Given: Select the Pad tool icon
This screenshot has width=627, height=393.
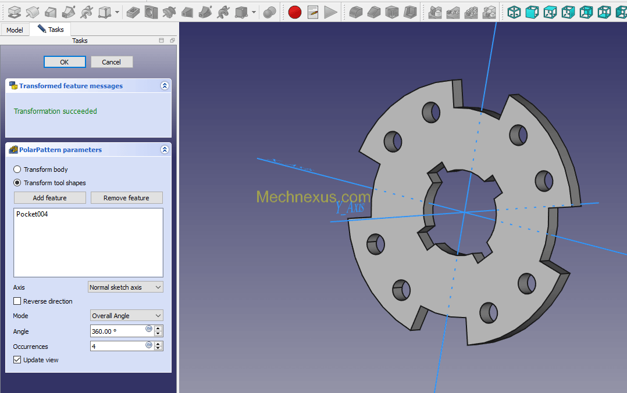Looking at the screenshot, I should click(x=13, y=12).
